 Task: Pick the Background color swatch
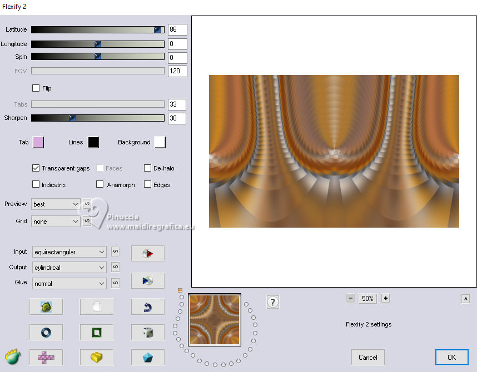[x=160, y=142]
